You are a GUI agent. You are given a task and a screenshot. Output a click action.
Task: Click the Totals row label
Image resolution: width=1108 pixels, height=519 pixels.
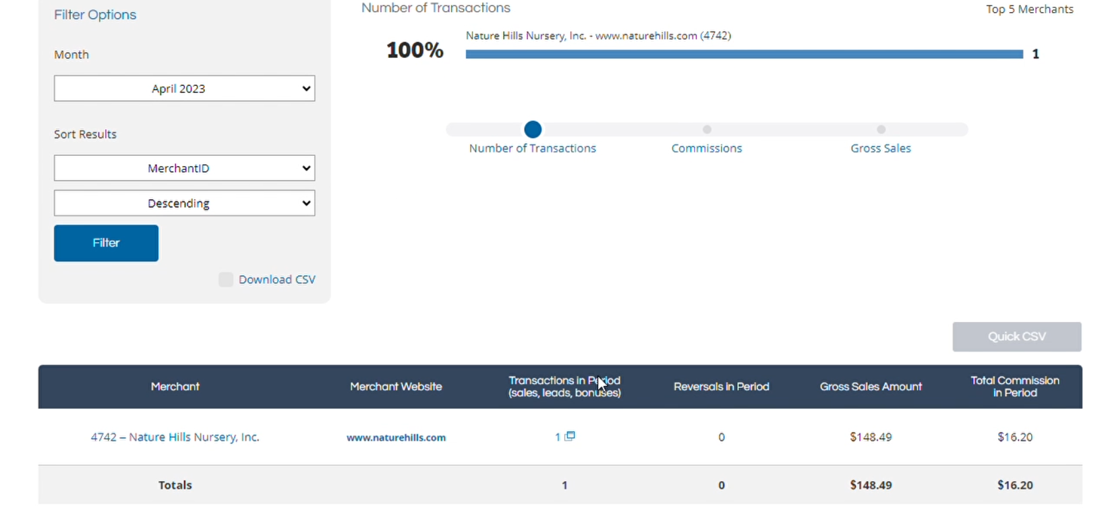pos(175,485)
